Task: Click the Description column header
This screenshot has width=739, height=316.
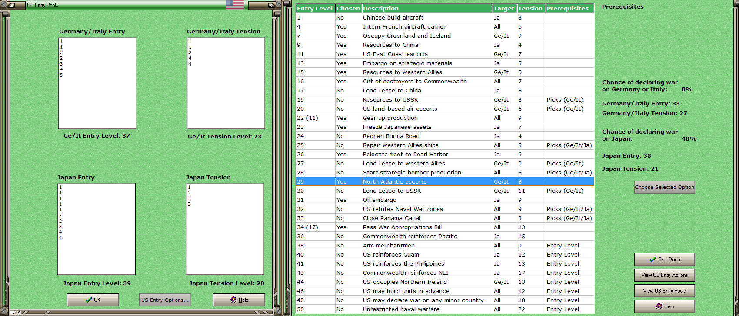Action: (427, 8)
